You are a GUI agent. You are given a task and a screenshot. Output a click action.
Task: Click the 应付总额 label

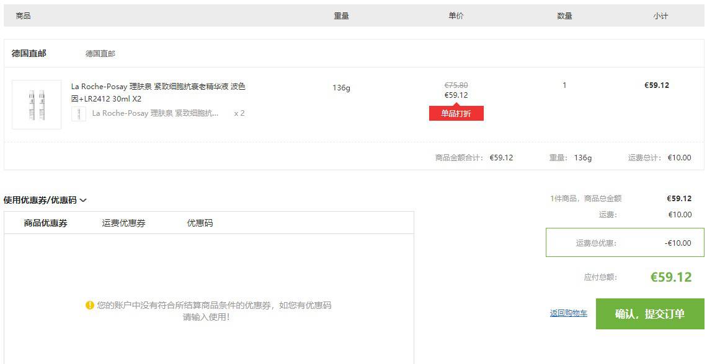click(600, 277)
